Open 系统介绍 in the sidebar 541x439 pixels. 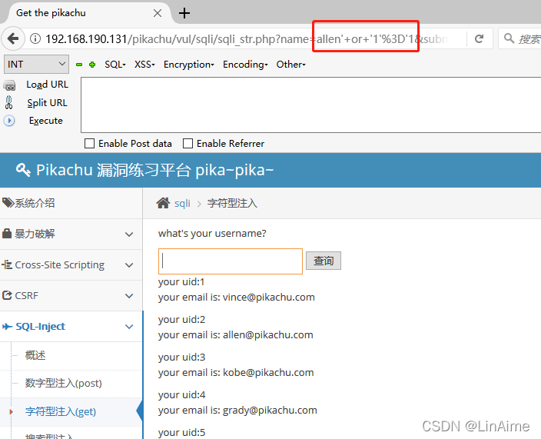pos(71,203)
